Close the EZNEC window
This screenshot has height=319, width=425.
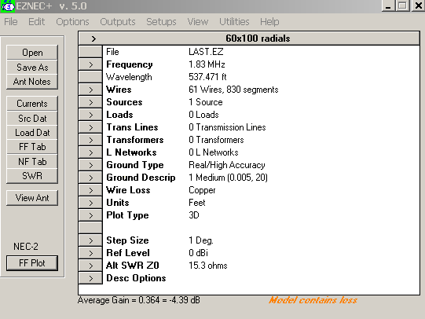(x=418, y=5)
